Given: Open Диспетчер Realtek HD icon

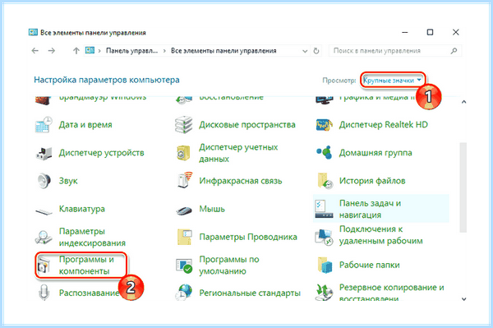Looking at the screenshot, I should (x=324, y=125).
